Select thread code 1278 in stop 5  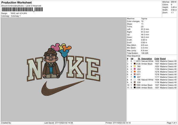click(x=157, y=72)
